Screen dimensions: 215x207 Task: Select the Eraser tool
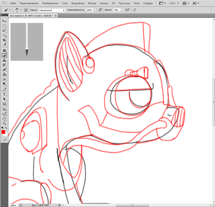4,70
